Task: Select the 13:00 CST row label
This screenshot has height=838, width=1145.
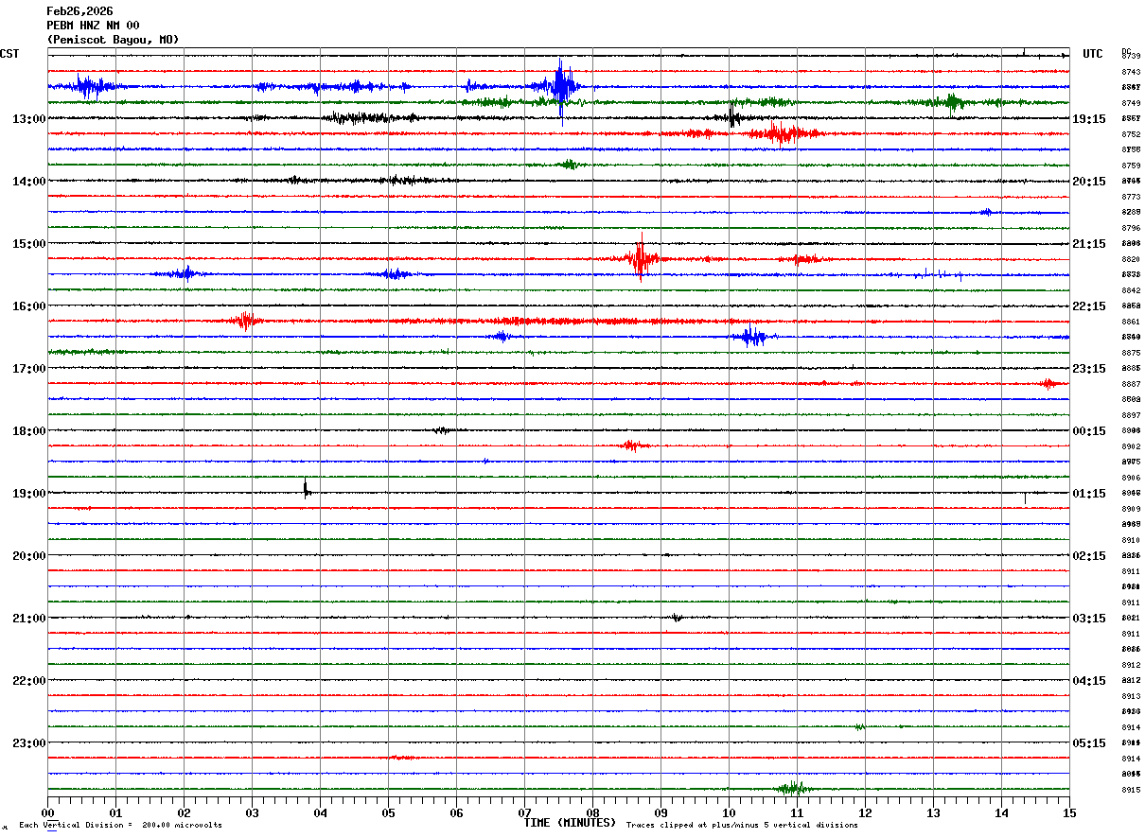Action: (x=28, y=119)
